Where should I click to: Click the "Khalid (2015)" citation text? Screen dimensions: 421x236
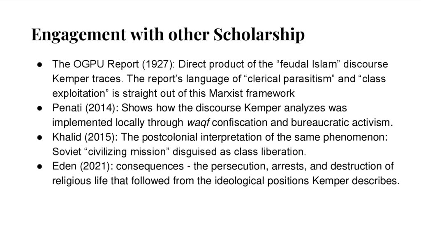pos(79,137)
